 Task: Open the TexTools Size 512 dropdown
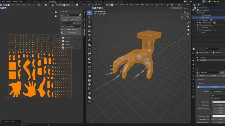(x=72, y=15)
